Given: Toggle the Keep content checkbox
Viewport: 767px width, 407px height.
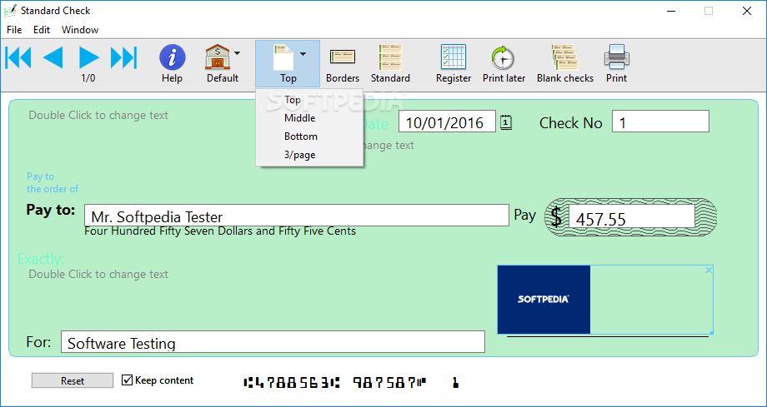Looking at the screenshot, I should tap(127, 380).
